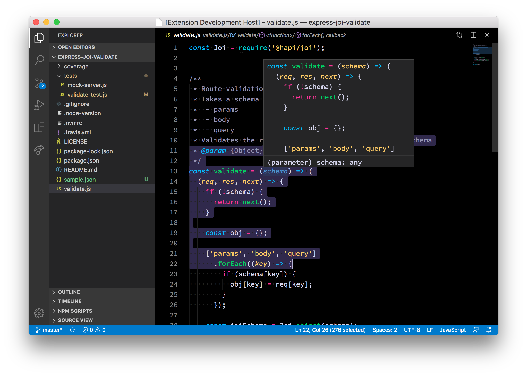Click synchronize changes icon in status bar
527x376 pixels.
72,330
